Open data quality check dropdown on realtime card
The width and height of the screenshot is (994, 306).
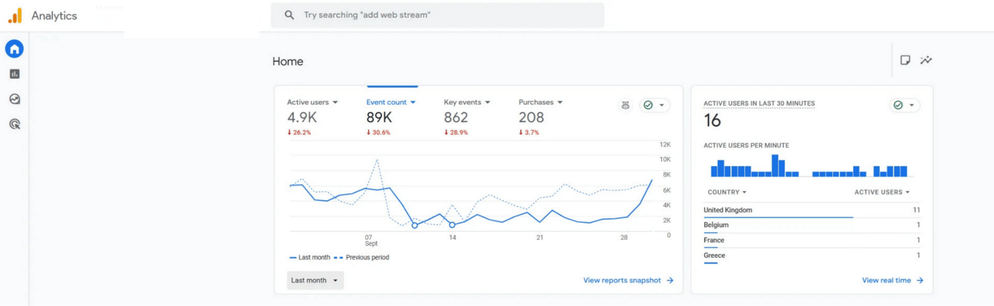905,105
